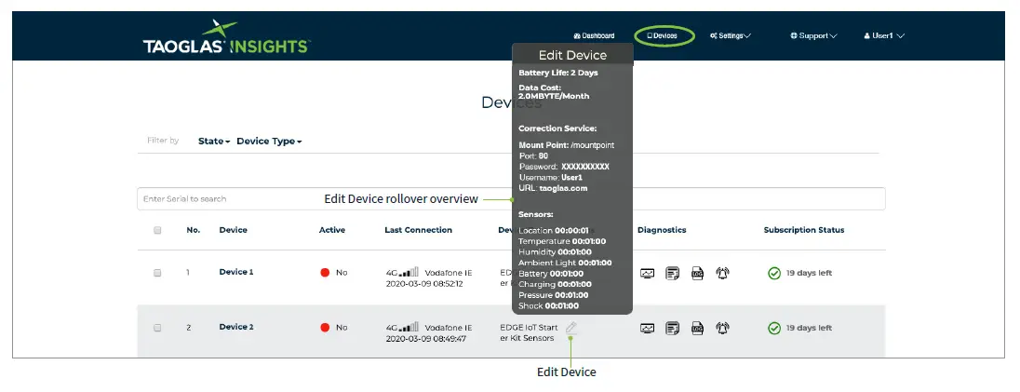Screen dimensions: 1020x392
Task: Open the alarm bell icon for Device 1
Action: [722, 274]
